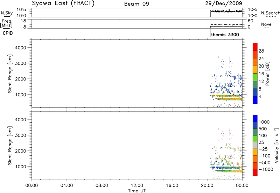Screen dimensions: 280x193
Task: Click the Velocity colorbar segment between 100 and 500
Action: [x=255, y=132]
